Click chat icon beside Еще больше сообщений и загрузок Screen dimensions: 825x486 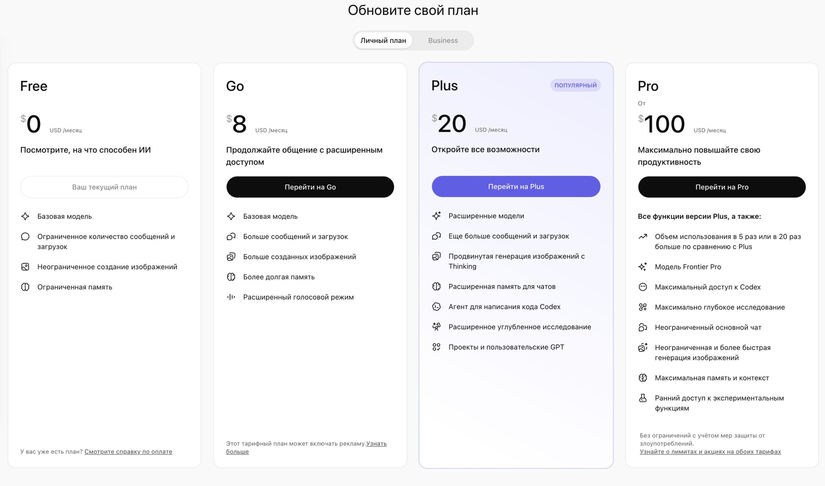pyautogui.click(x=436, y=236)
